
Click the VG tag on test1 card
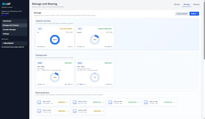pos(80,29)
